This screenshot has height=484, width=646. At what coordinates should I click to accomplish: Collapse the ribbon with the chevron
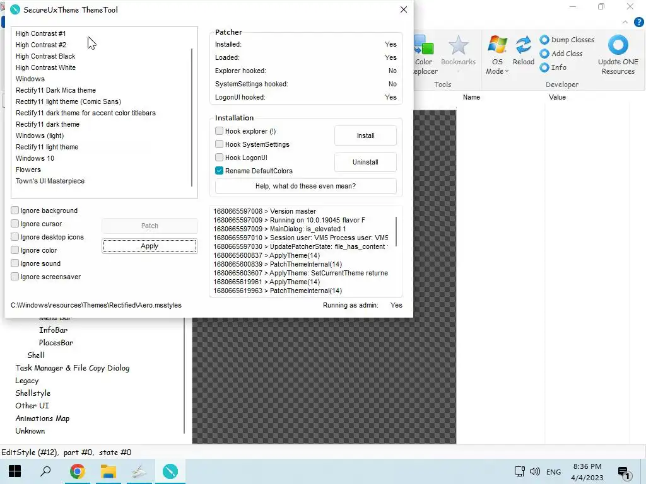click(x=625, y=22)
